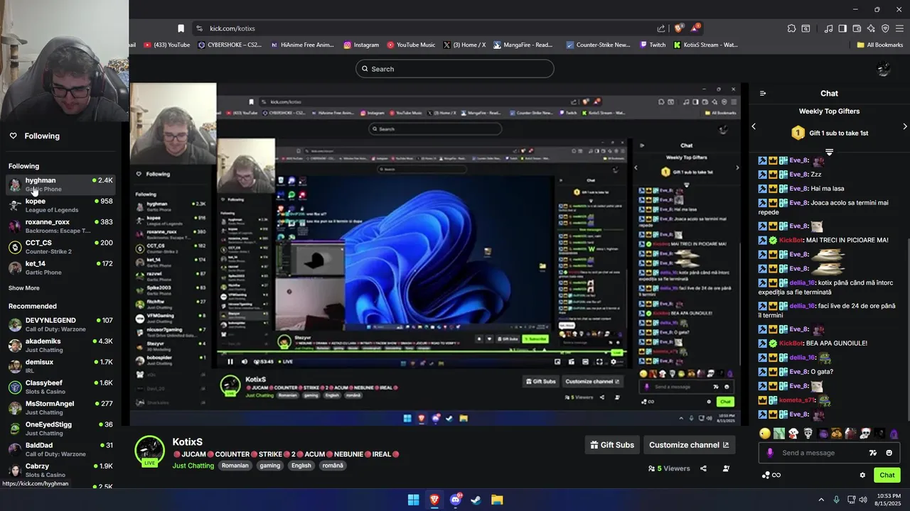Click the Kick Search field
Viewport: 910px width, 511px height.
(x=455, y=69)
